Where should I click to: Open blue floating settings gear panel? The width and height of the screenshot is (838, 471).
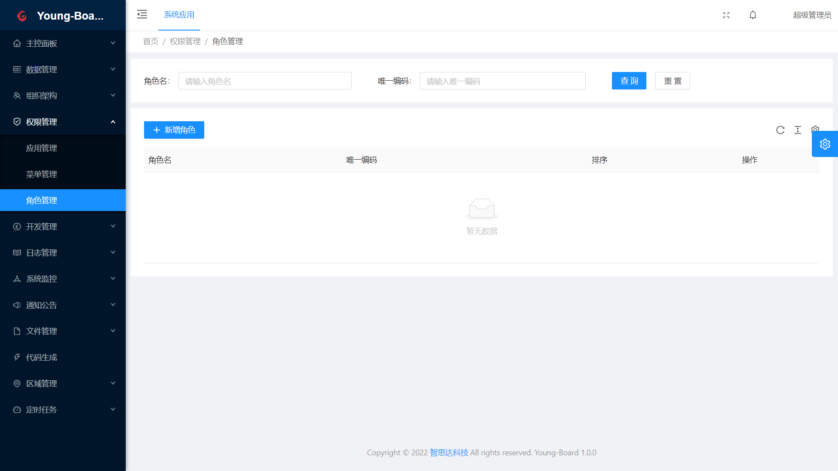[824, 144]
